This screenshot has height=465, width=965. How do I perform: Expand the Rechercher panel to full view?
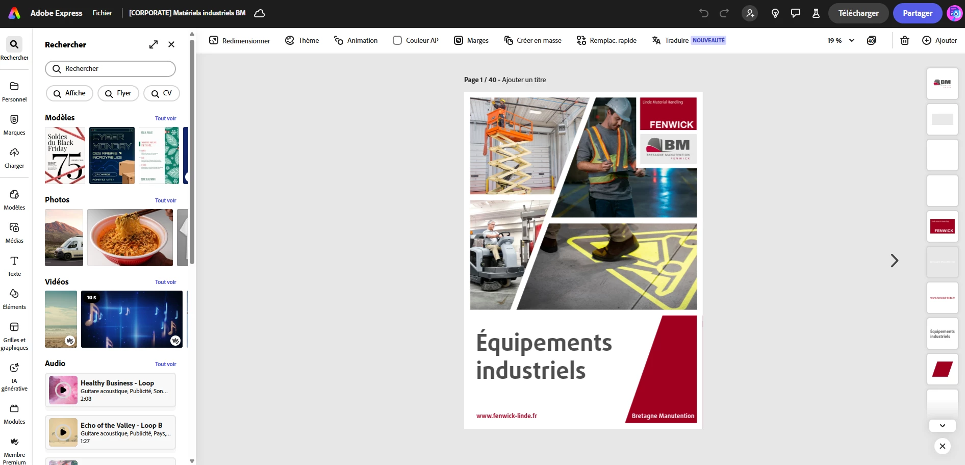(154, 44)
